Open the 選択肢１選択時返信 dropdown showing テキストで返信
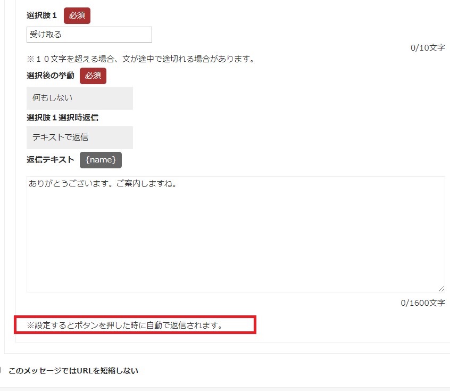The width and height of the screenshot is (450, 391). (x=80, y=137)
